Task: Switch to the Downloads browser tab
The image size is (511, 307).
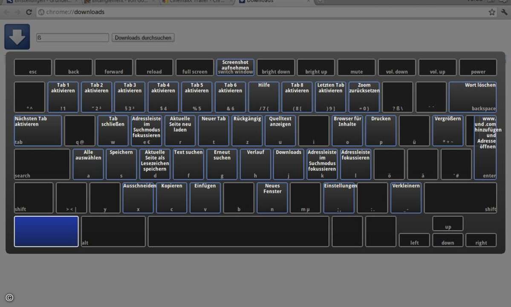Action: pyautogui.click(x=274, y=2)
